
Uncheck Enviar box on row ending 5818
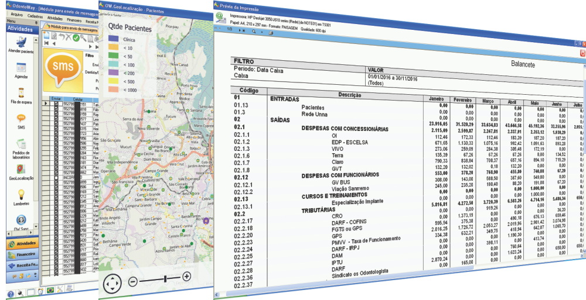[56, 109]
